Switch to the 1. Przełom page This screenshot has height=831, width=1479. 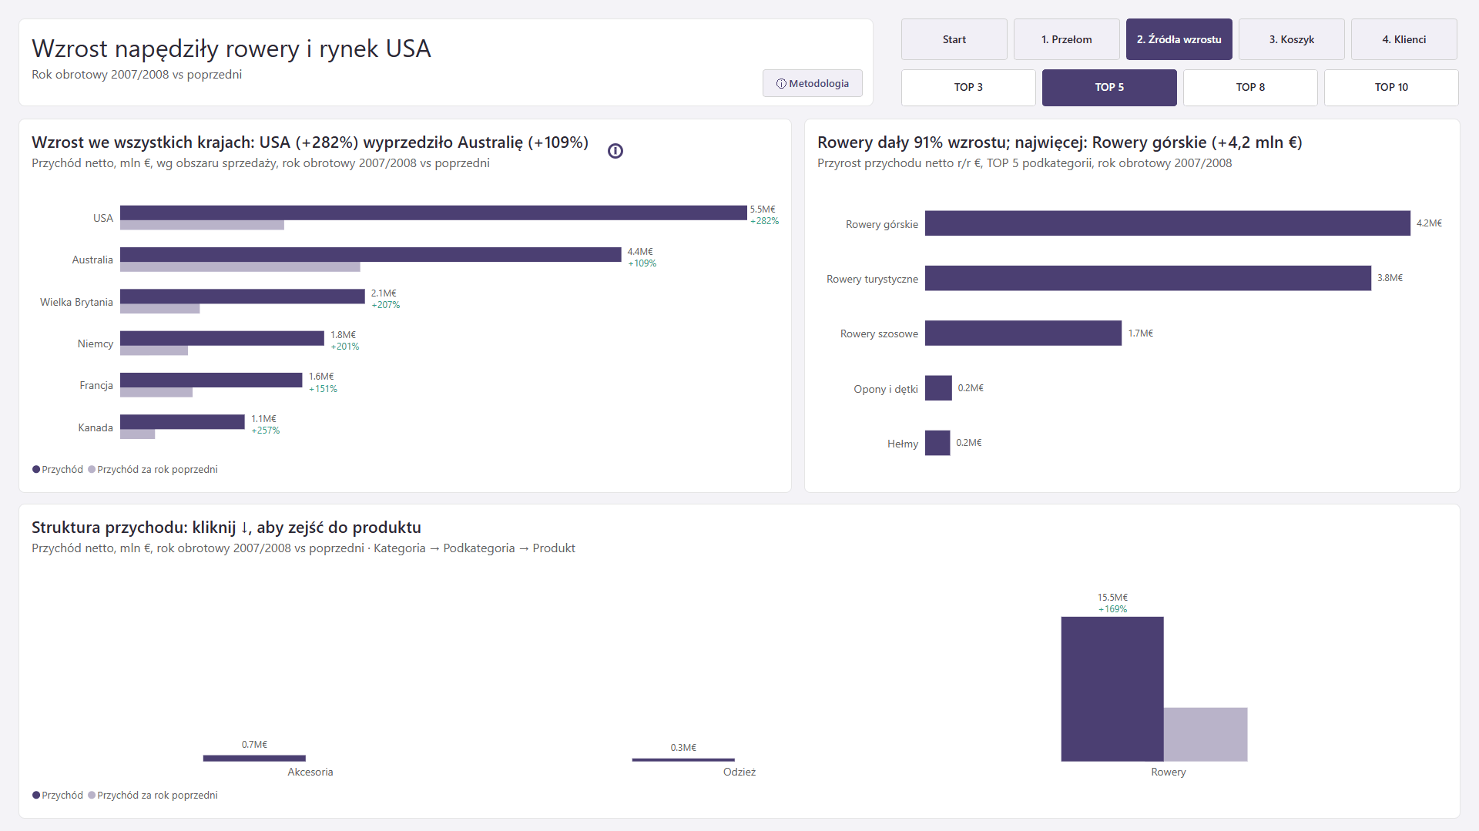(x=1066, y=39)
